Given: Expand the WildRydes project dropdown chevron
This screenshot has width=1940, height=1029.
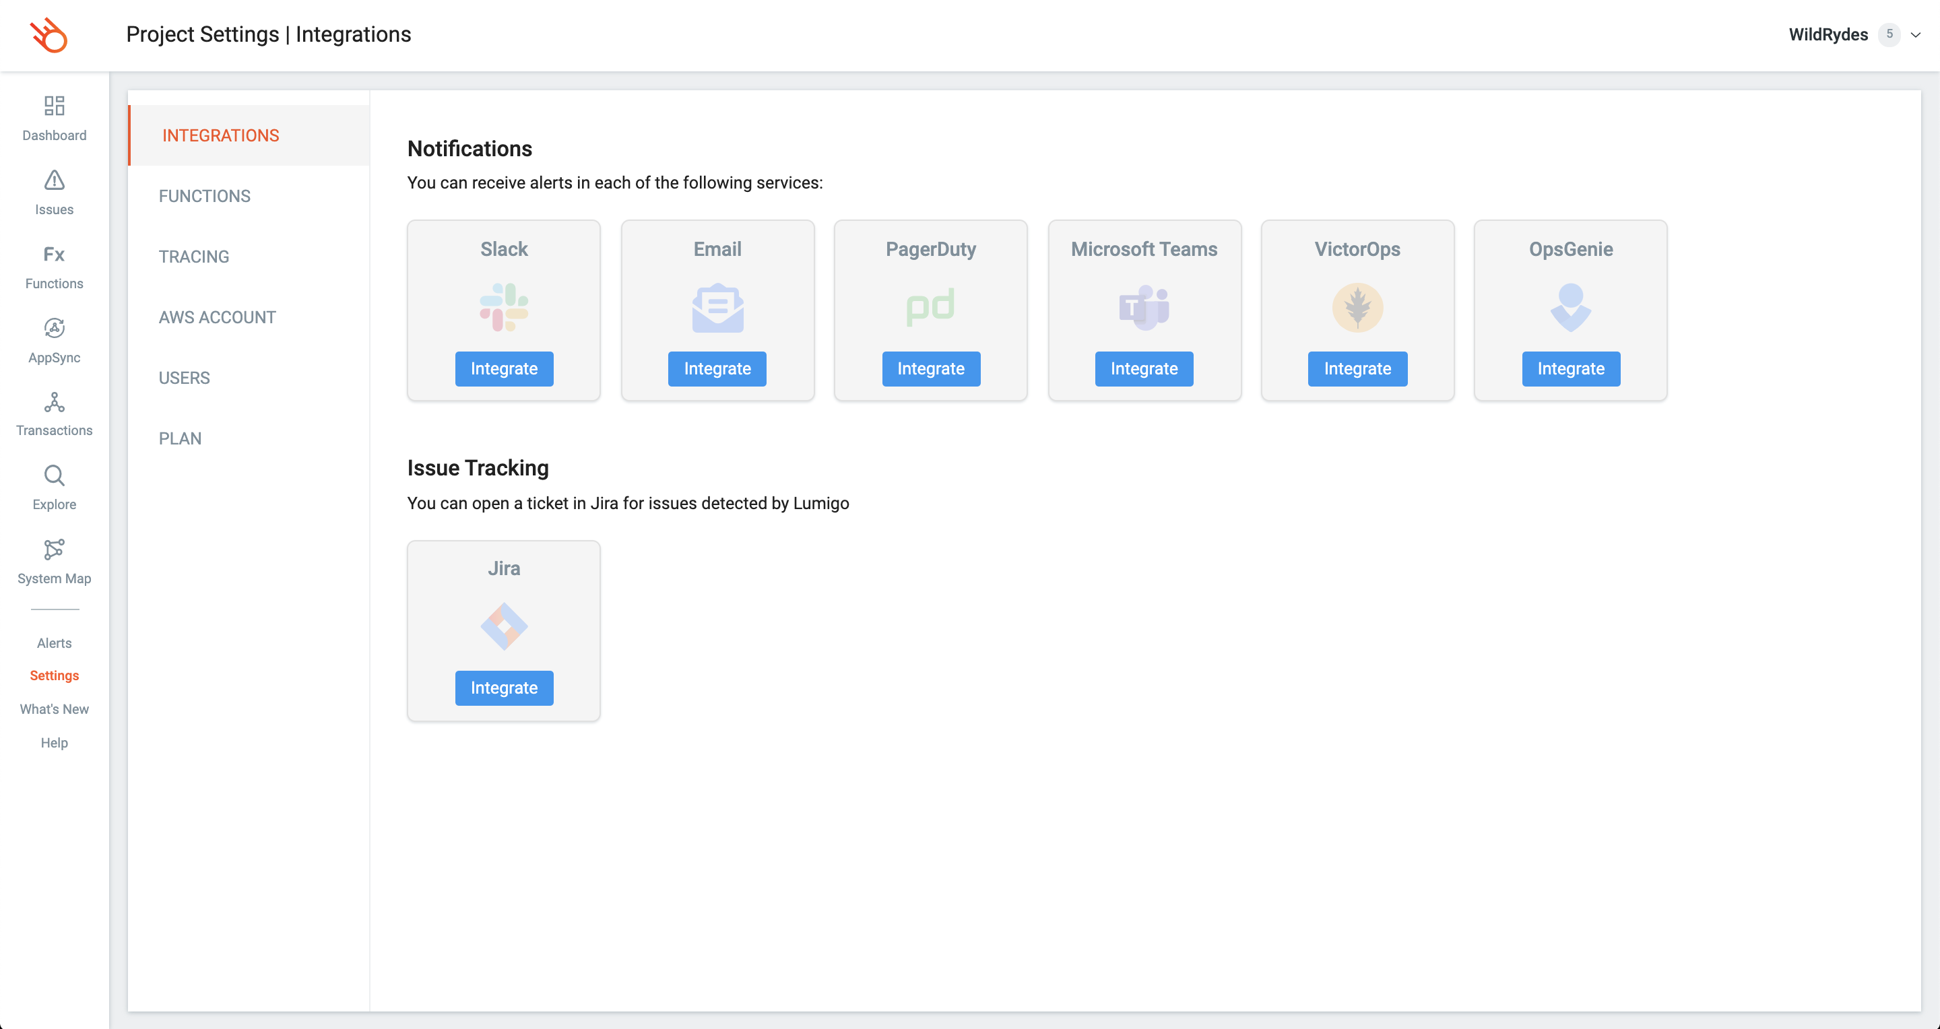Looking at the screenshot, I should (1916, 34).
